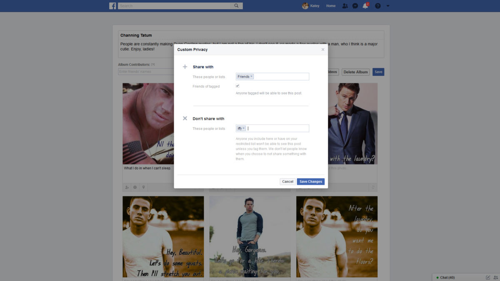Toggle the Friends of tagged checkbox
Viewport: 500px width, 281px height.
(237, 86)
